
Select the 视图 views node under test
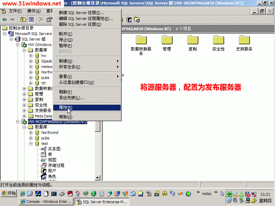pyautogui.click(x=52, y=160)
